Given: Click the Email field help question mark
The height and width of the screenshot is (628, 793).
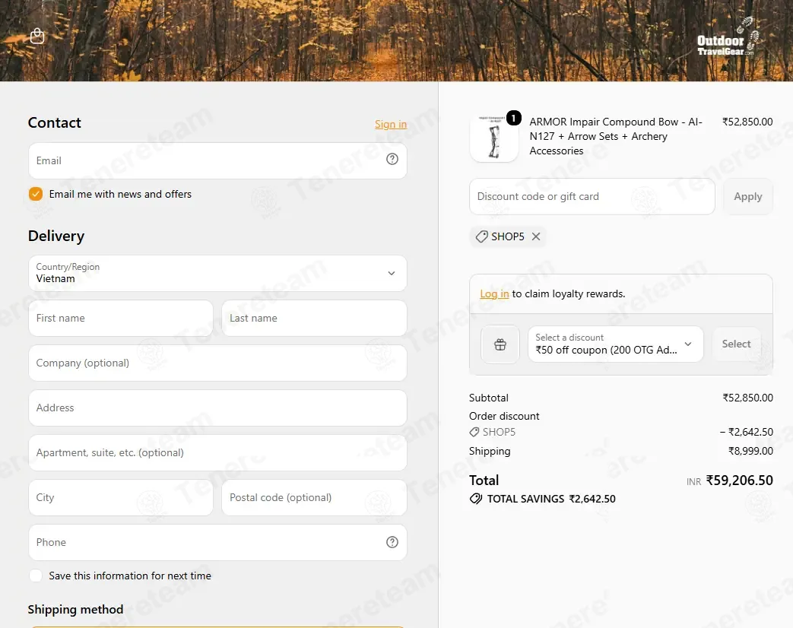Looking at the screenshot, I should tap(392, 159).
